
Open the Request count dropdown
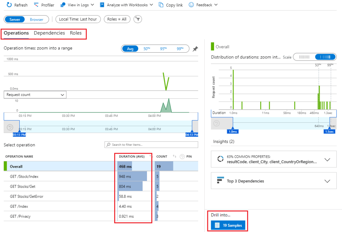pyautogui.click(x=35, y=95)
